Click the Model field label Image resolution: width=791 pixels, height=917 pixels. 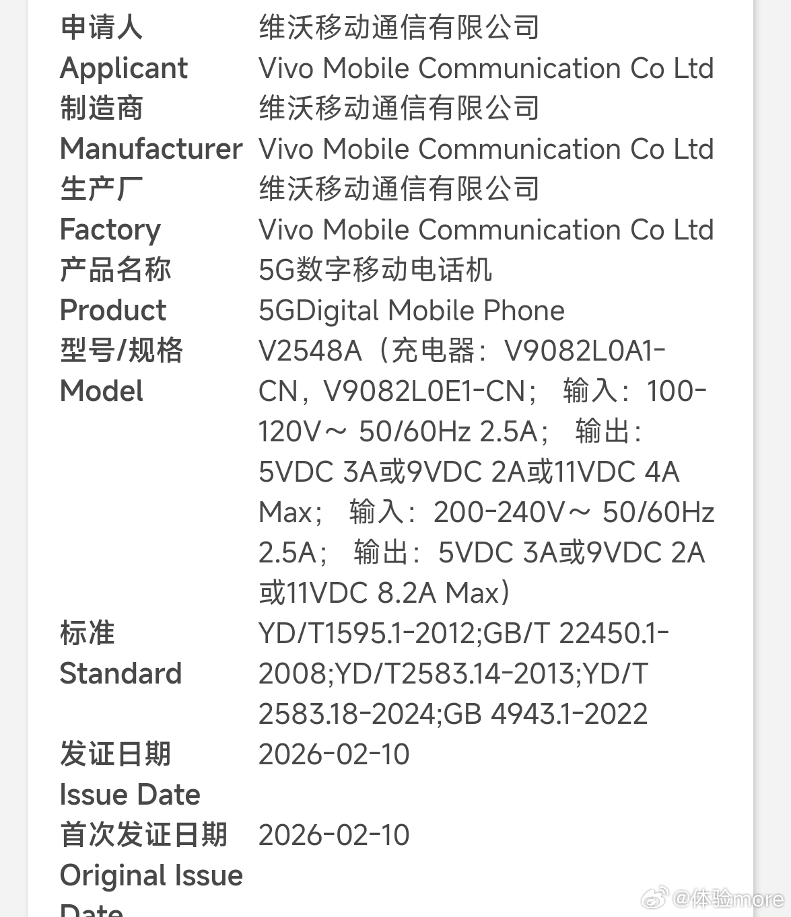pos(101,391)
